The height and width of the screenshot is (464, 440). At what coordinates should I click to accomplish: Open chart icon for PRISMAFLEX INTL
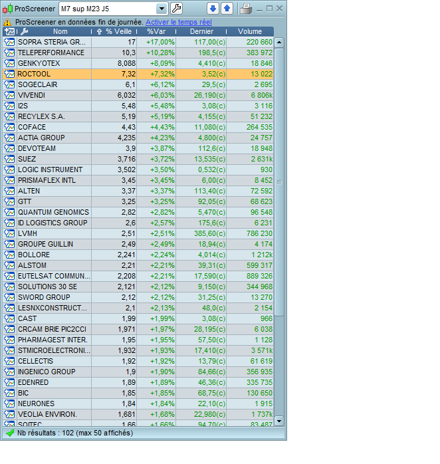pyautogui.click(x=9, y=180)
